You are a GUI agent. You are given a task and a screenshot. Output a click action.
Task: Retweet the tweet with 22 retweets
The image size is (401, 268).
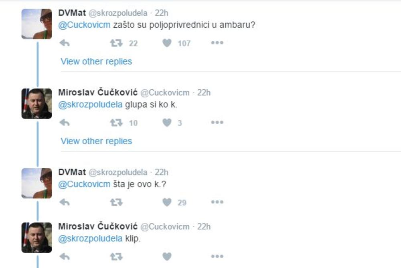(x=116, y=43)
